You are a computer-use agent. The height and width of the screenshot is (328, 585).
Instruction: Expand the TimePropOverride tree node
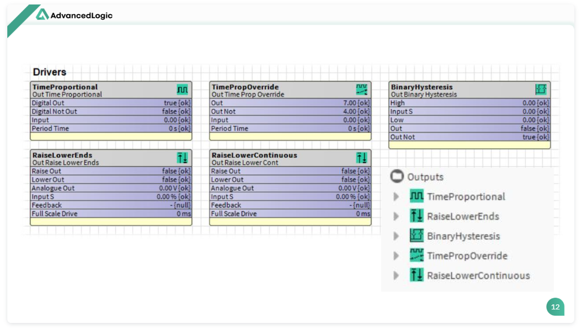click(397, 256)
